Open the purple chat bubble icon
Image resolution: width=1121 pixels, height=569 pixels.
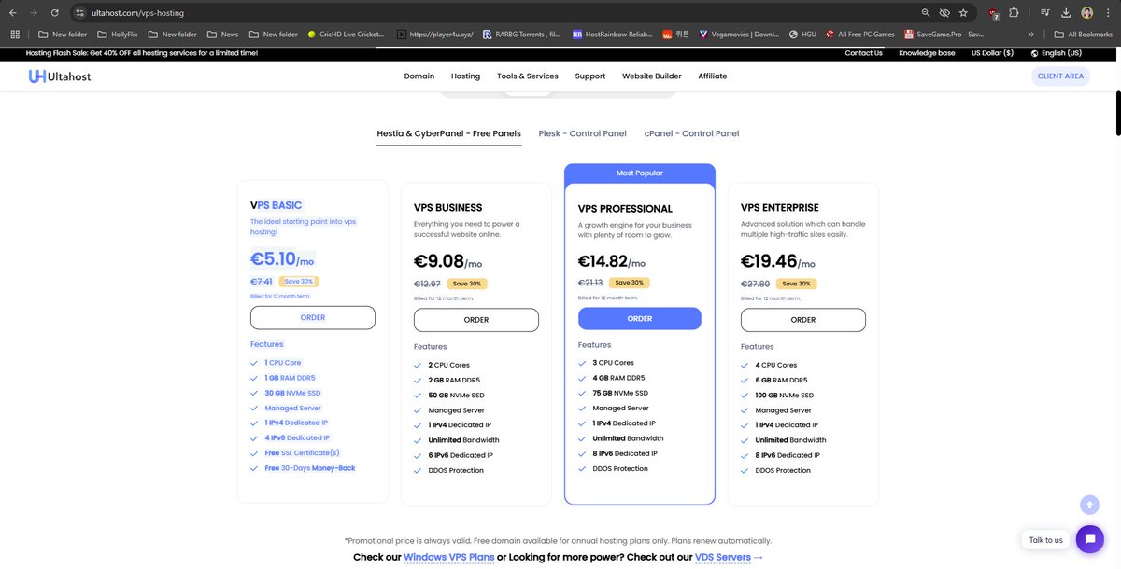point(1089,539)
